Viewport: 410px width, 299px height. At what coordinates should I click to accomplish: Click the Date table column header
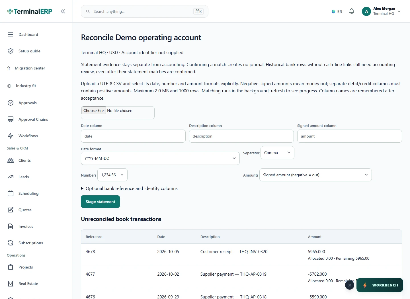pyautogui.click(x=161, y=237)
